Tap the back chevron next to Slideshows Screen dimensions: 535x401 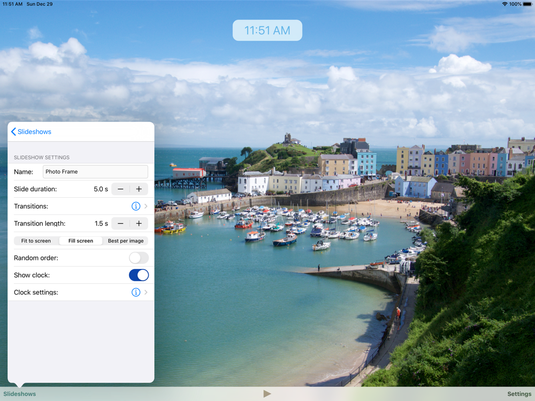click(13, 132)
